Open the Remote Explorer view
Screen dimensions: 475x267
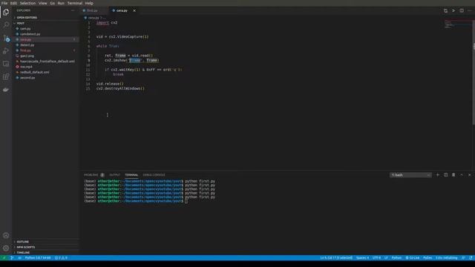coord(6,64)
